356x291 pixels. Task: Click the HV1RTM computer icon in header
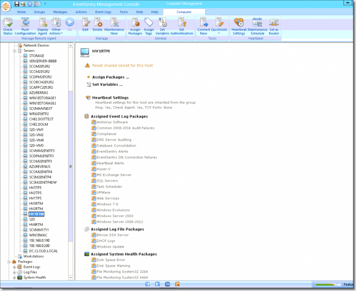click(85, 53)
